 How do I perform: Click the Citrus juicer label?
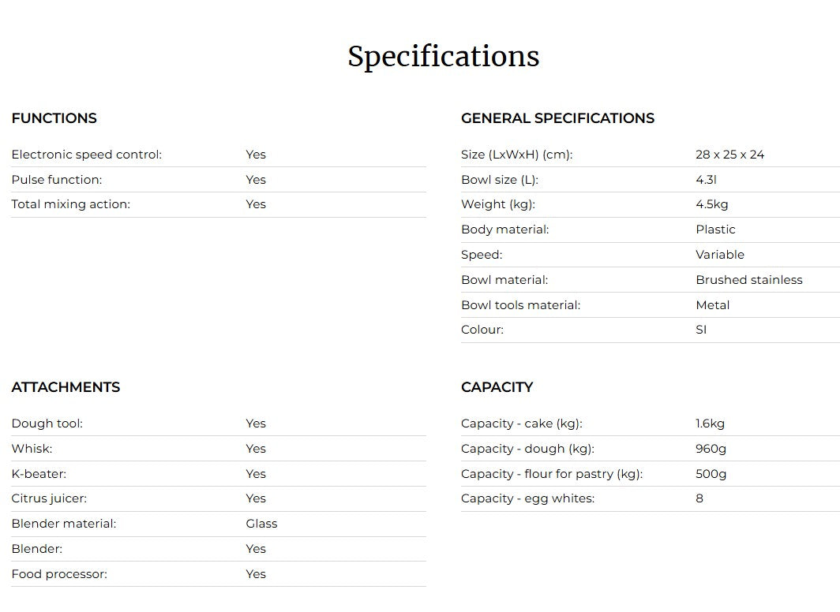point(49,498)
